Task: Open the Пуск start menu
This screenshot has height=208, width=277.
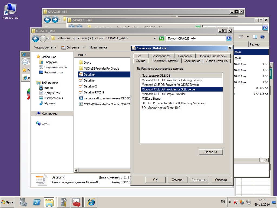Action: coord(7,202)
